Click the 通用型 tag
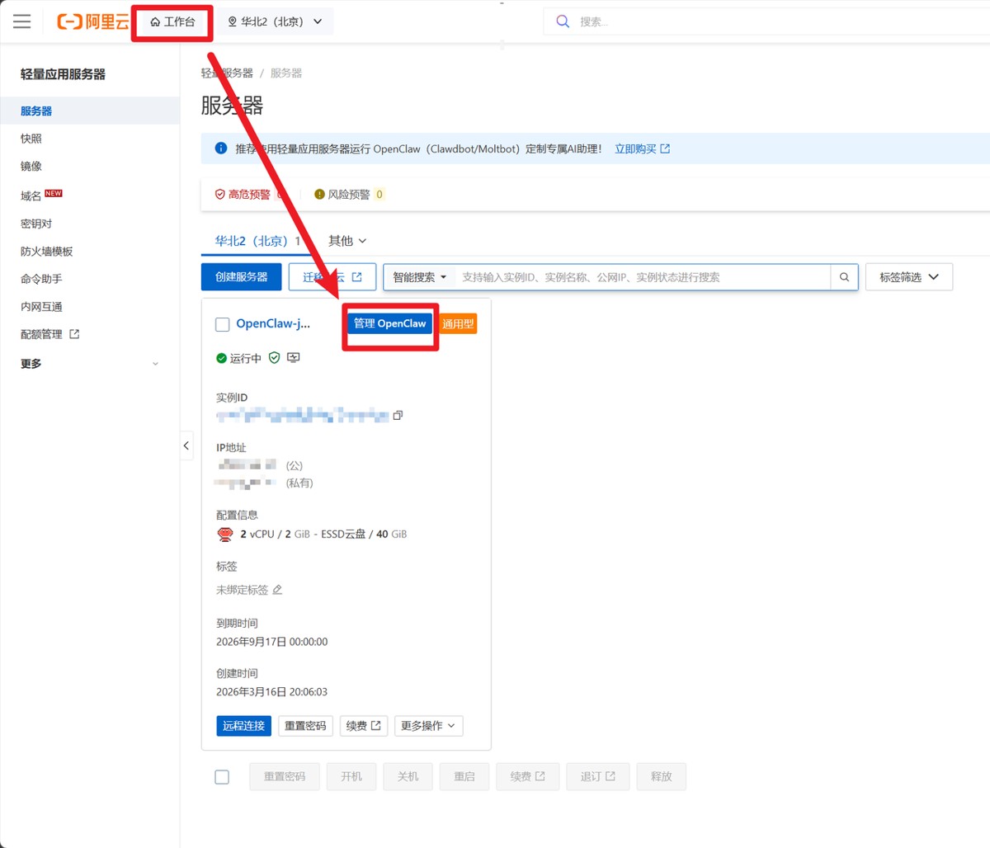This screenshot has width=990, height=848. coord(458,324)
